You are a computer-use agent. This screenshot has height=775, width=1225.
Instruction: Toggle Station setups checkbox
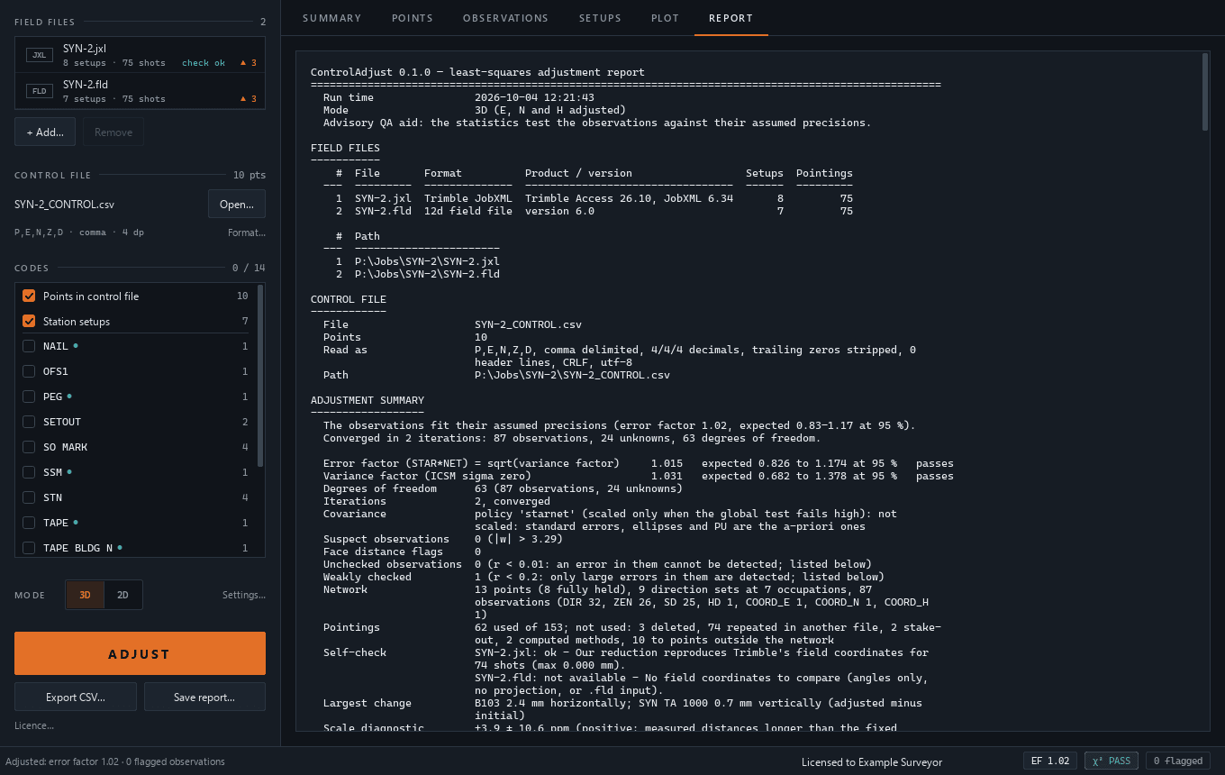coord(29,321)
